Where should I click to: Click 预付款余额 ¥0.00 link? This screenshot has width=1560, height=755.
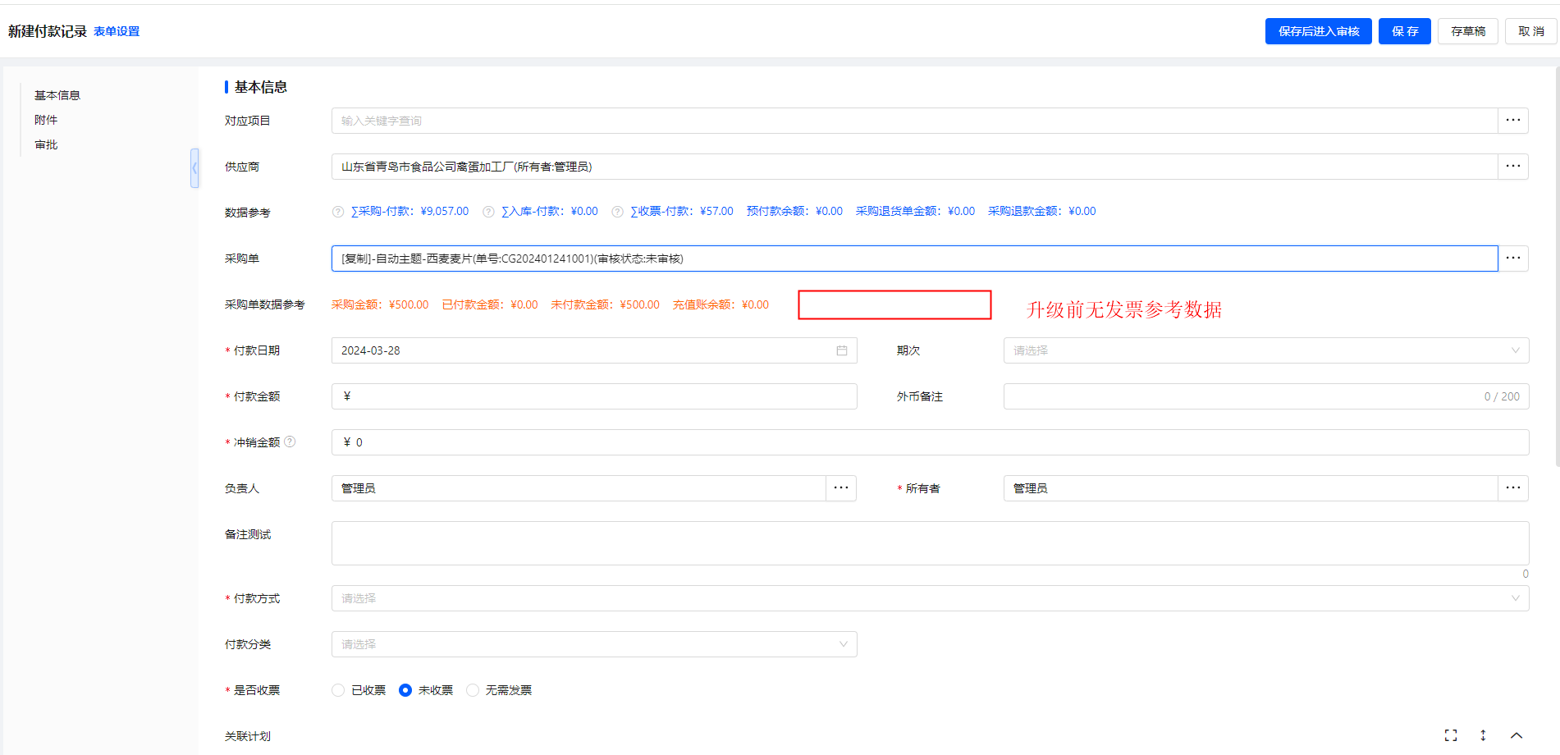pyautogui.click(x=794, y=211)
